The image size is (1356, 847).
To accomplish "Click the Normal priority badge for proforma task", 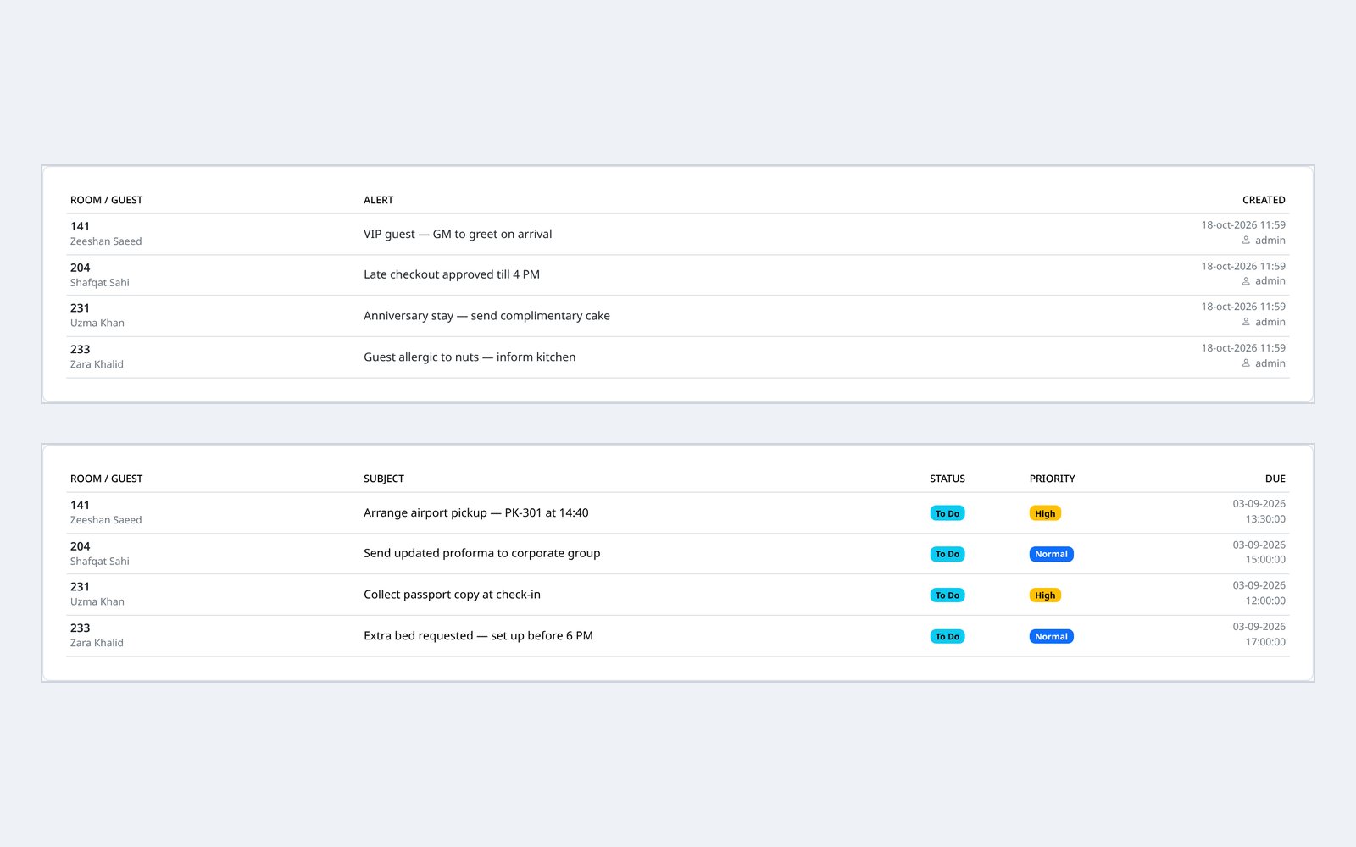I will (1051, 554).
